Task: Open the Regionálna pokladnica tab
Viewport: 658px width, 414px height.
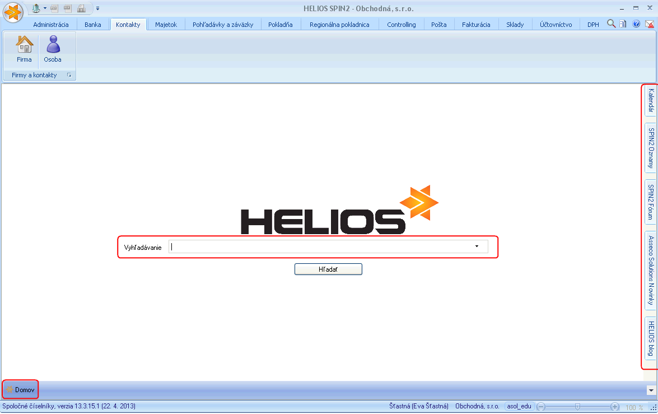Action: click(339, 24)
